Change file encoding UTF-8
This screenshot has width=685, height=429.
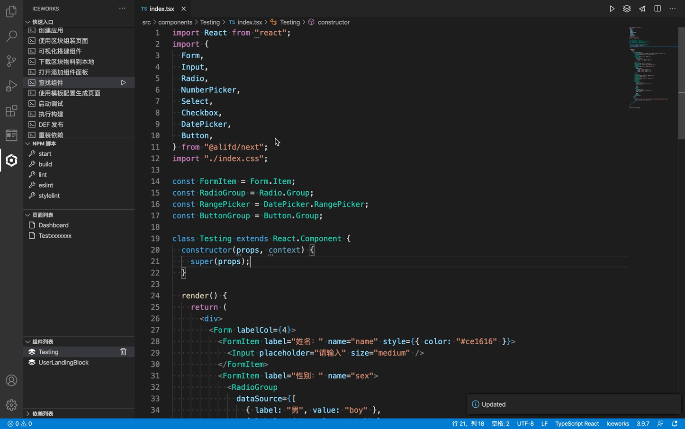(x=525, y=424)
